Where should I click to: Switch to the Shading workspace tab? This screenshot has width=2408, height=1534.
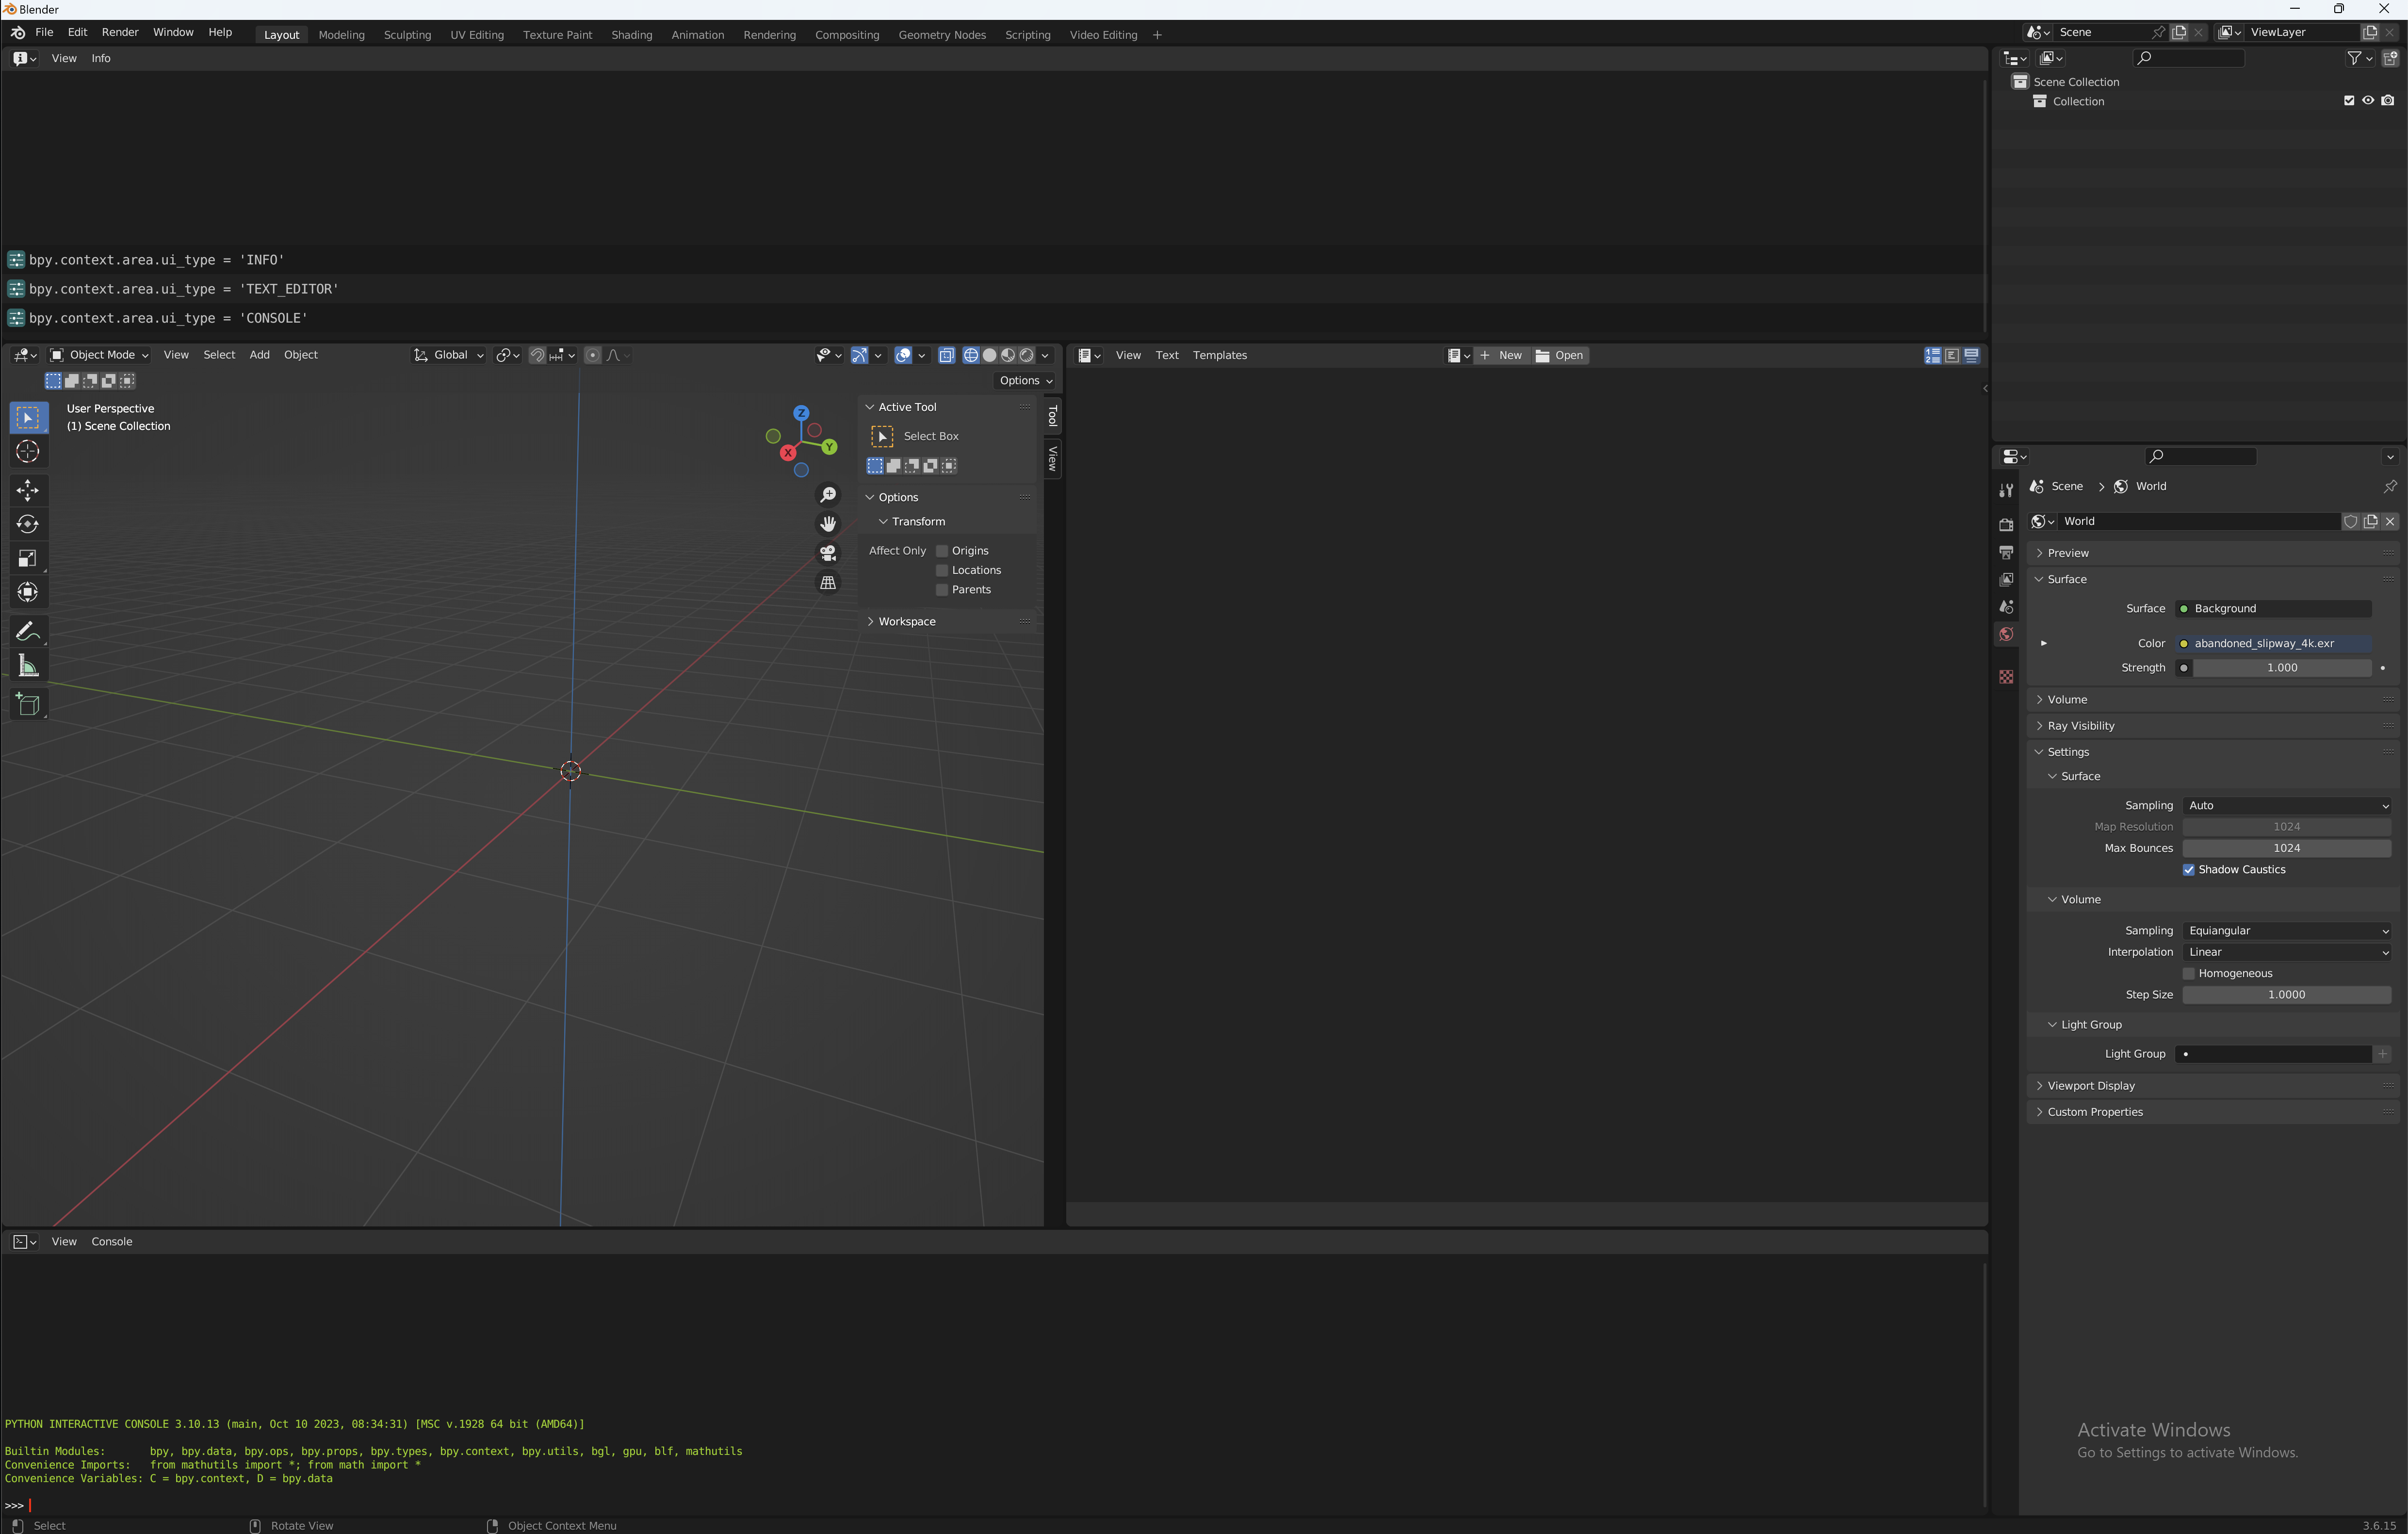631,35
